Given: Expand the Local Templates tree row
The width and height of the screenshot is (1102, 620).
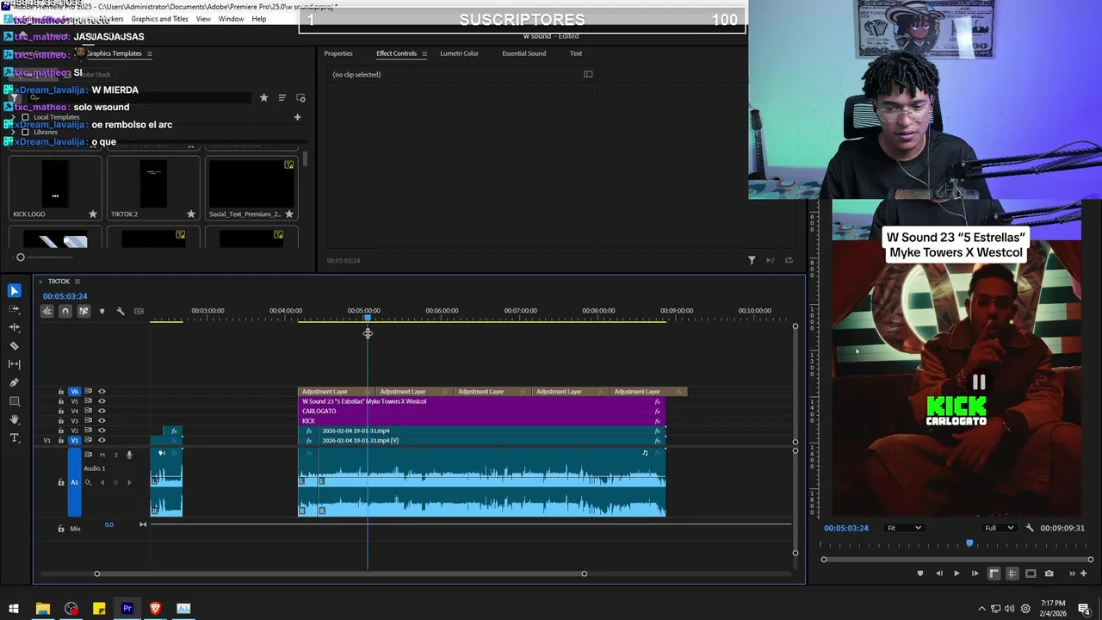Looking at the screenshot, I should click(13, 117).
